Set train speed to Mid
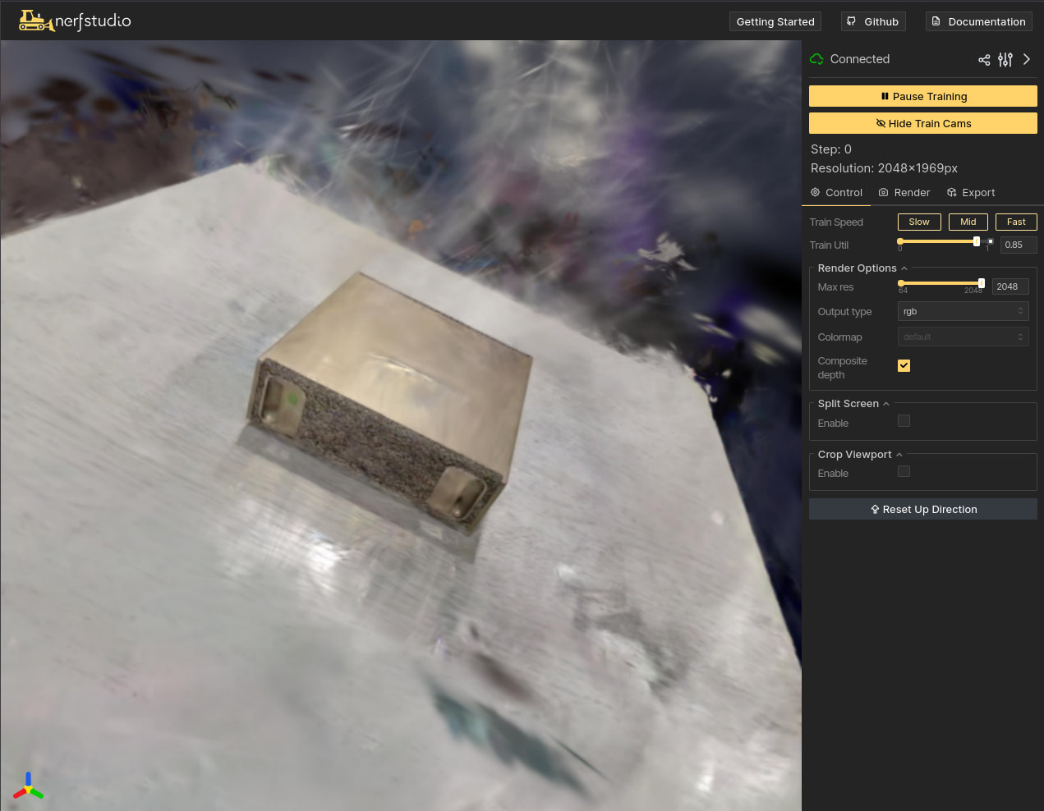 click(968, 222)
